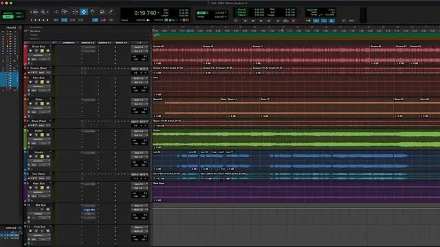
Task: Select the Trim tool
Action: coord(75,12)
